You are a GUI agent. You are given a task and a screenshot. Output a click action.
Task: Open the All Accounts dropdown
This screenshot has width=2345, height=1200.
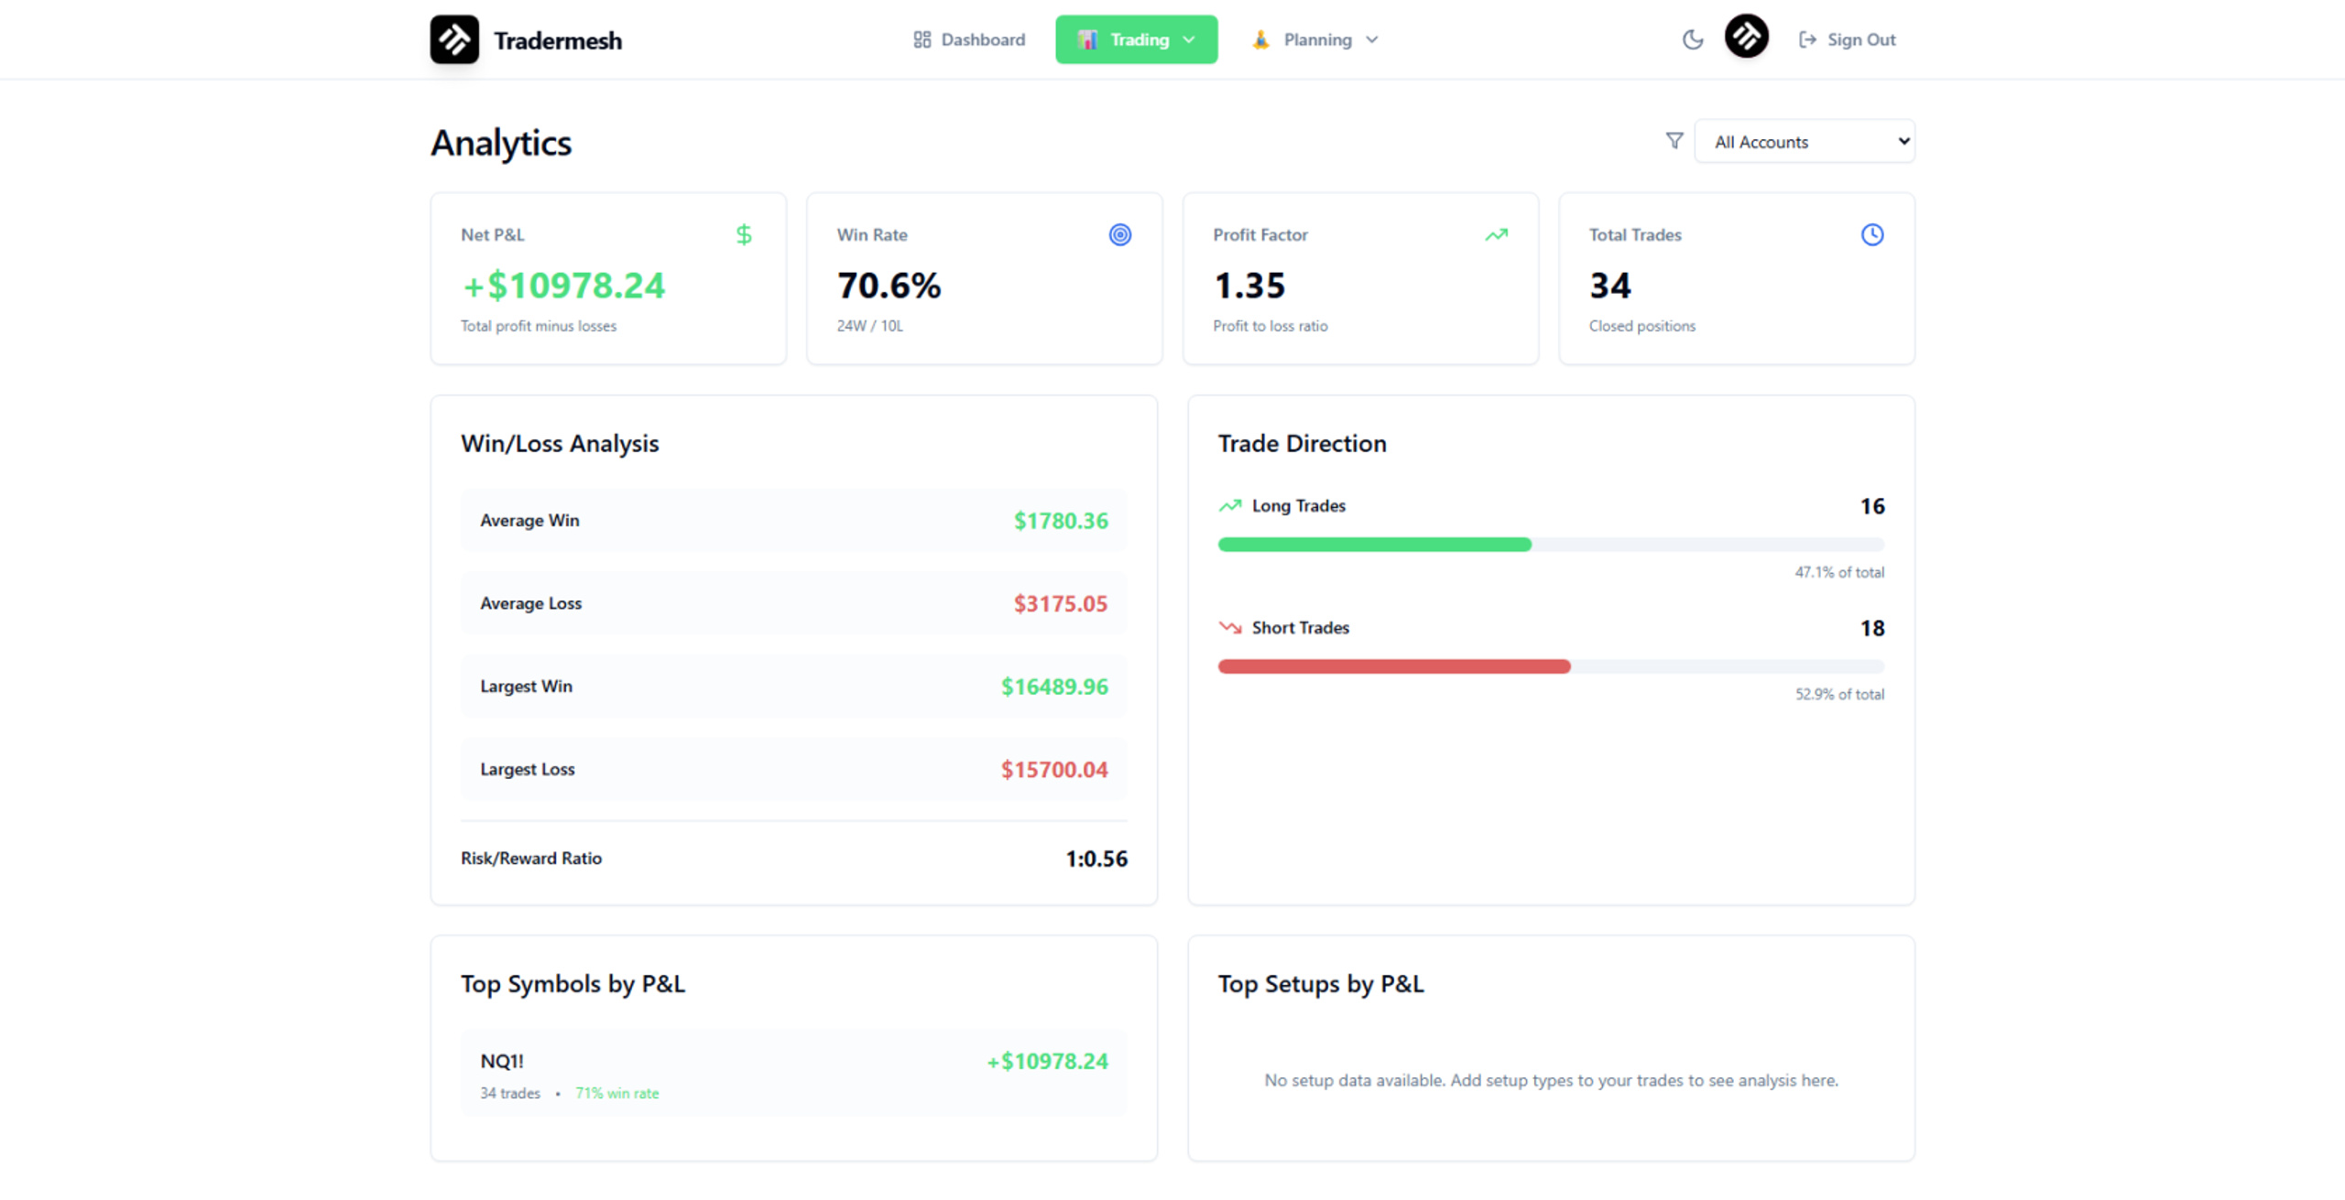point(1804,141)
